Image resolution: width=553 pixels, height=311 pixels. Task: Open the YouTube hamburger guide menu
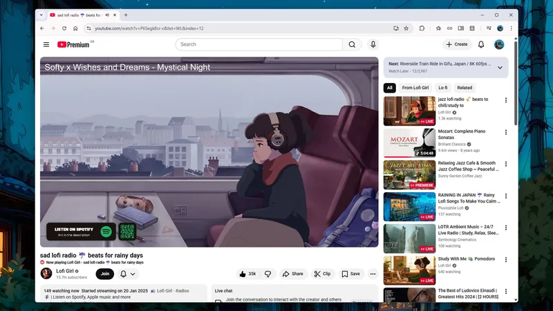46,44
